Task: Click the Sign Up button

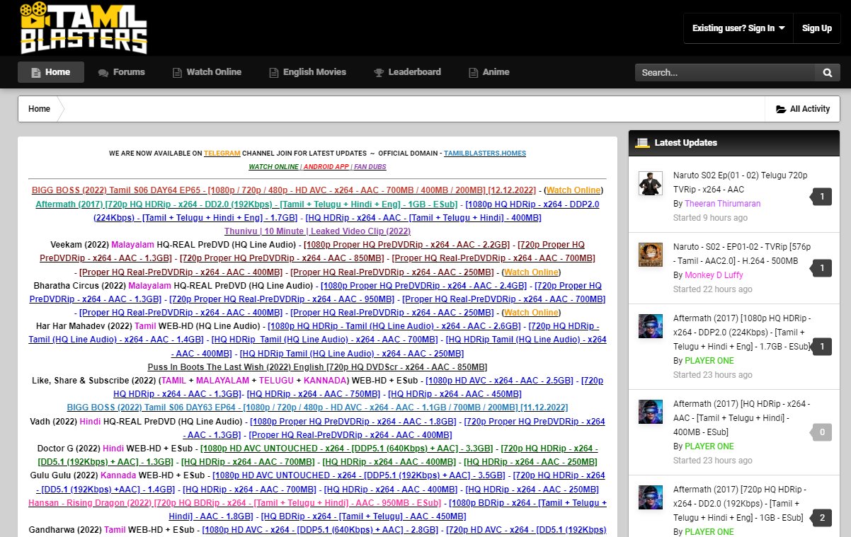Action: (816, 28)
